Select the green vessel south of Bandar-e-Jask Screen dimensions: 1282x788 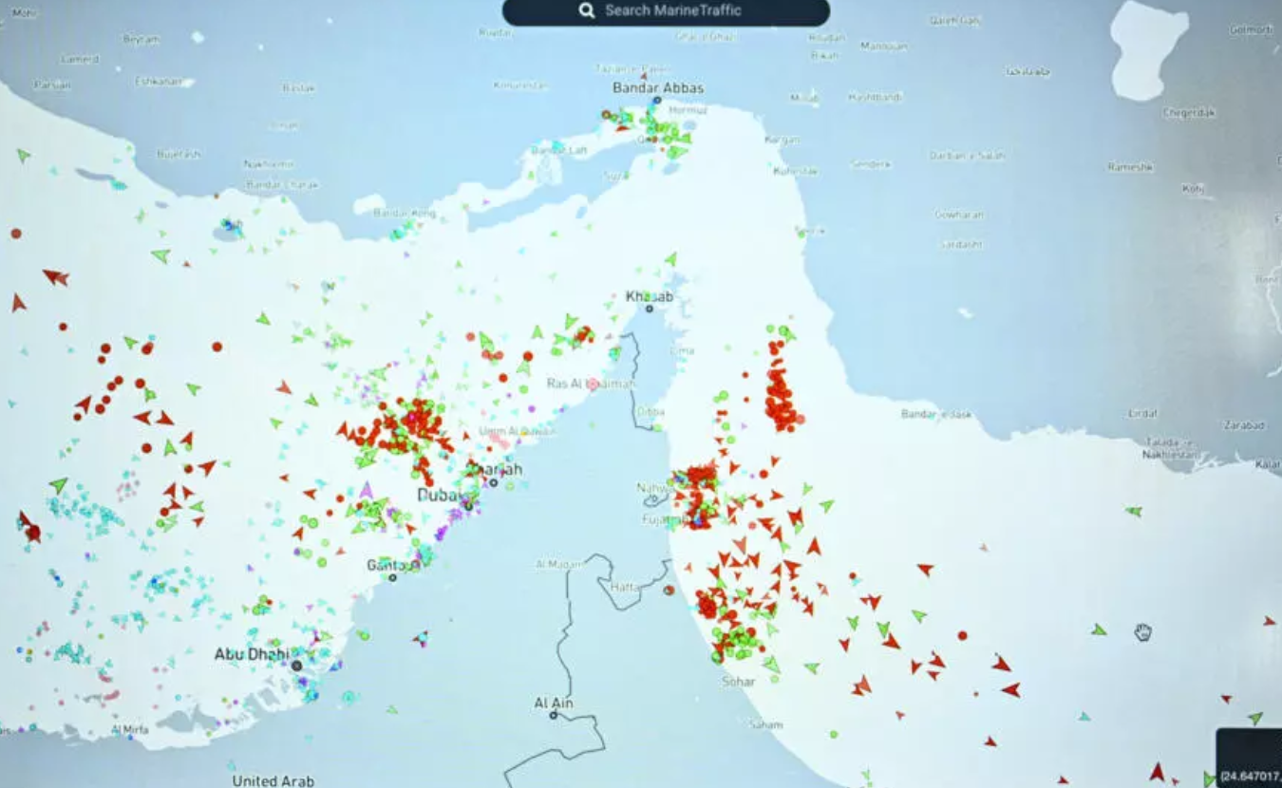point(1133,512)
